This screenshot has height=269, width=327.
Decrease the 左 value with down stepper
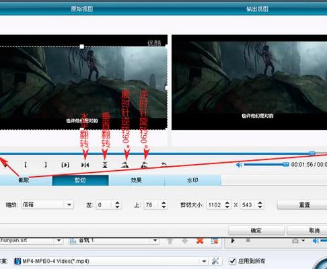(117, 207)
